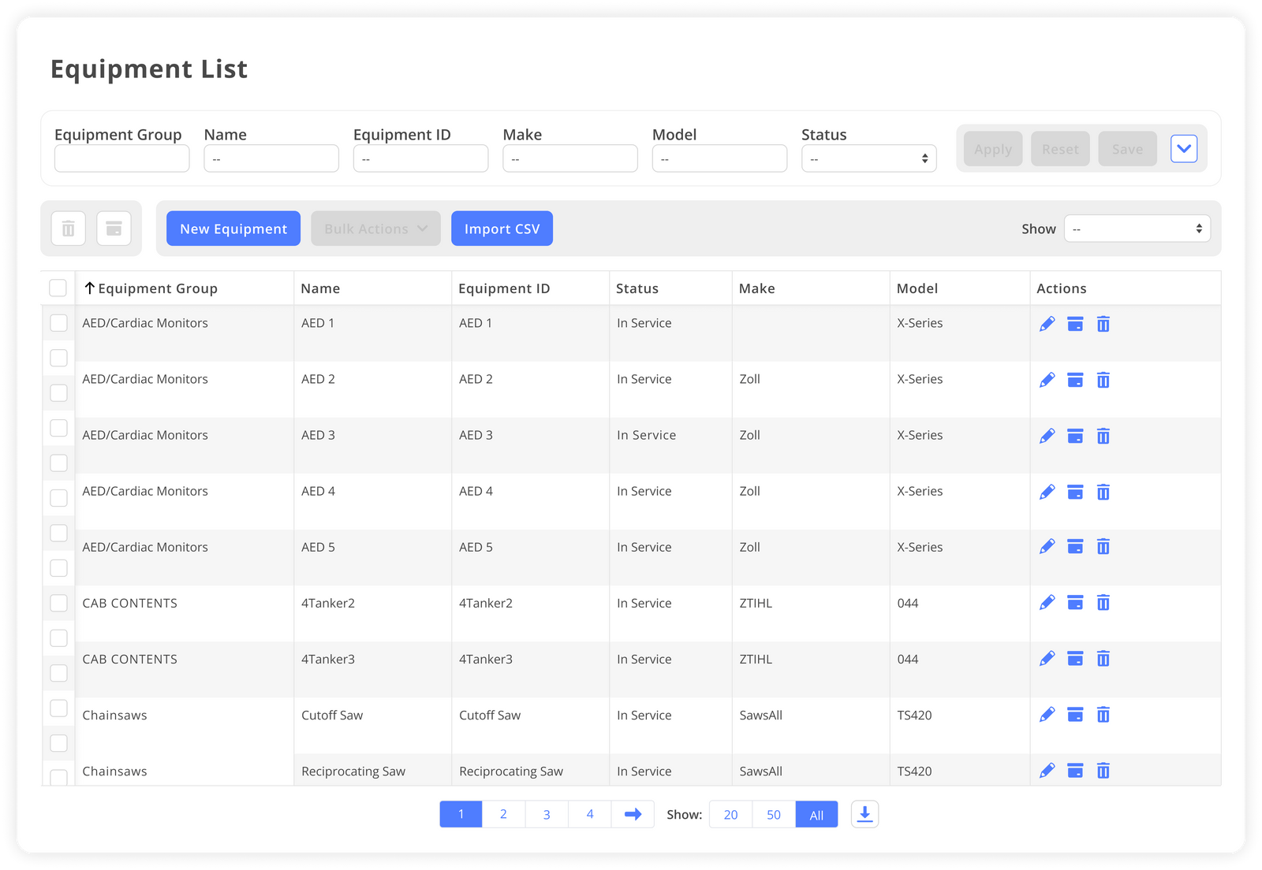The image size is (1262, 870).
Task: Open the Status filter dropdown
Action: coord(868,158)
